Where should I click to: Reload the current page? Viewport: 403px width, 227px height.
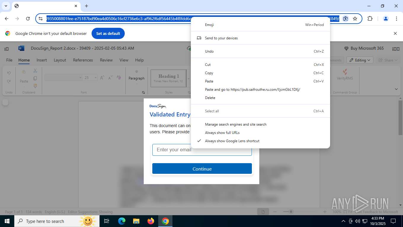tap(28, 19)
